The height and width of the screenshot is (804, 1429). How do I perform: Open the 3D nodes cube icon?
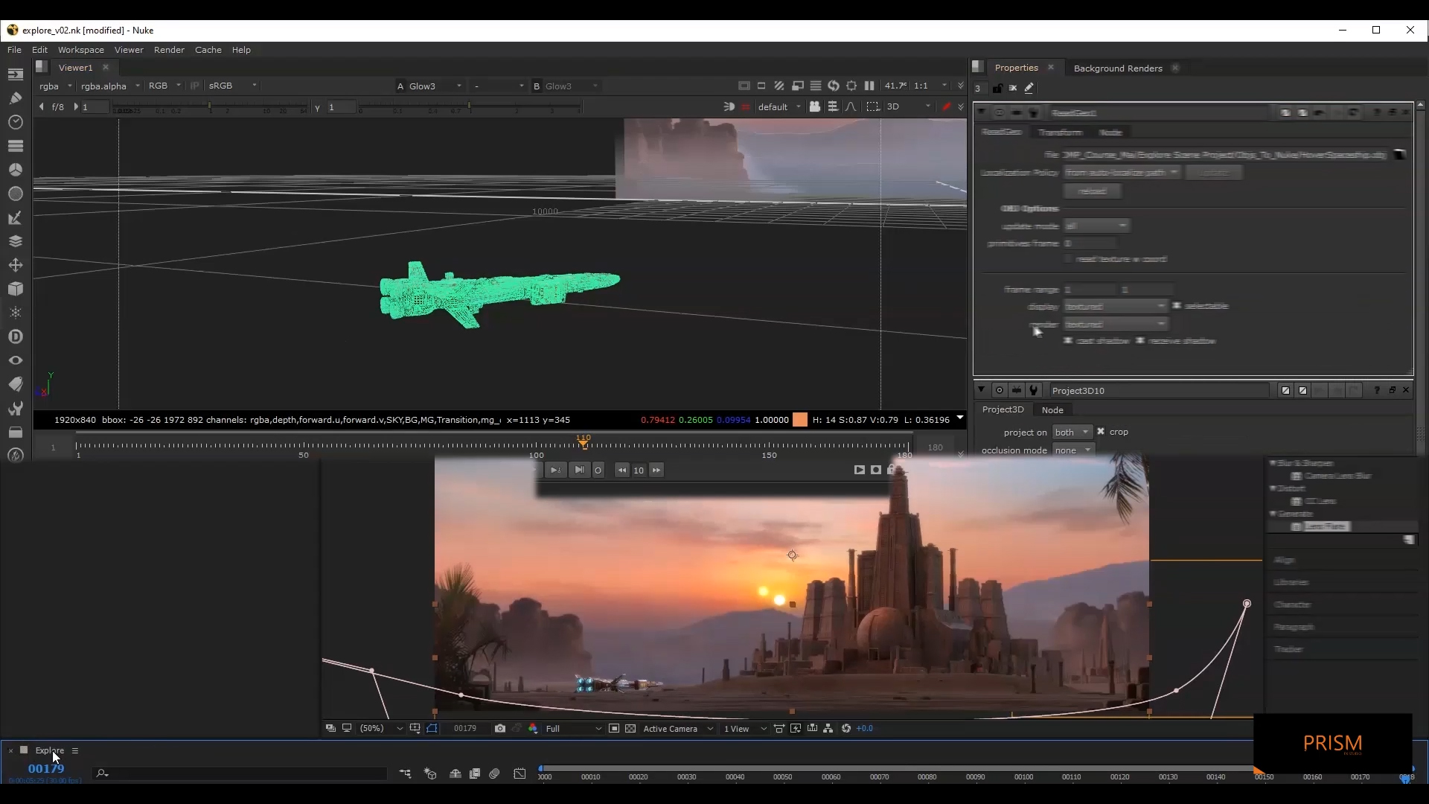click(x=15, y=289)
